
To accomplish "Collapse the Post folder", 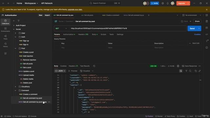I will click(15, 49).
